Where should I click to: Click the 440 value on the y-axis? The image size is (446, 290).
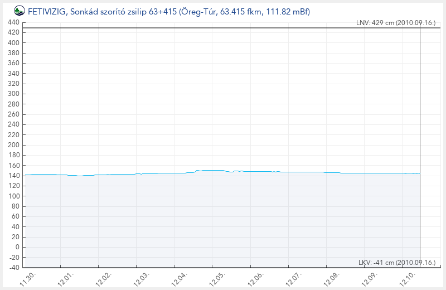14,23
